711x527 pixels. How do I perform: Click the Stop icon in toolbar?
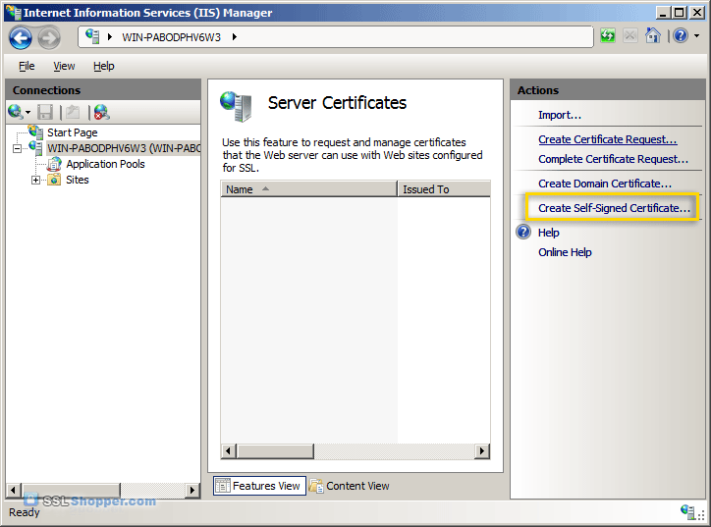tap(629, 35)
